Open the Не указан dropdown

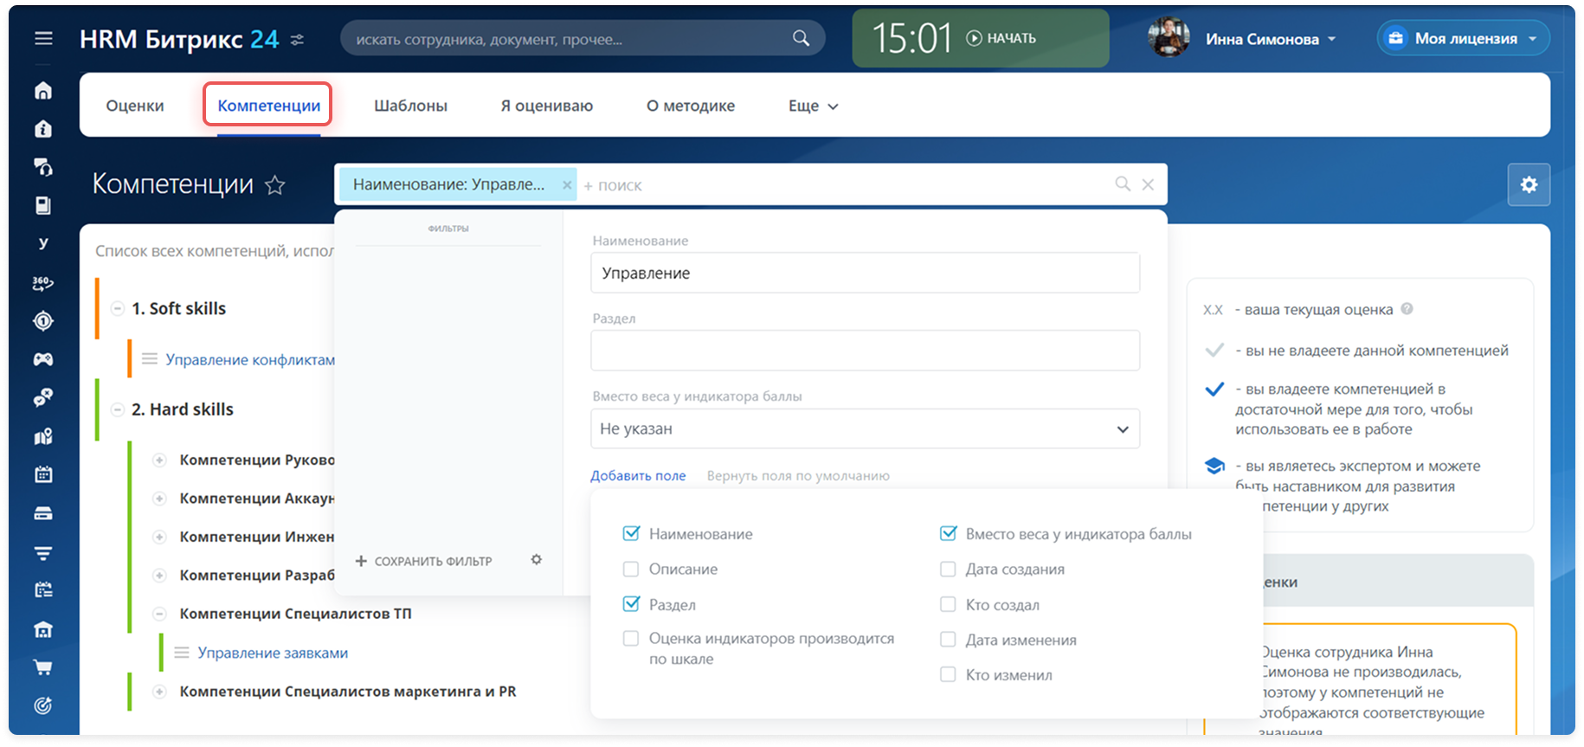coord(865,429)
